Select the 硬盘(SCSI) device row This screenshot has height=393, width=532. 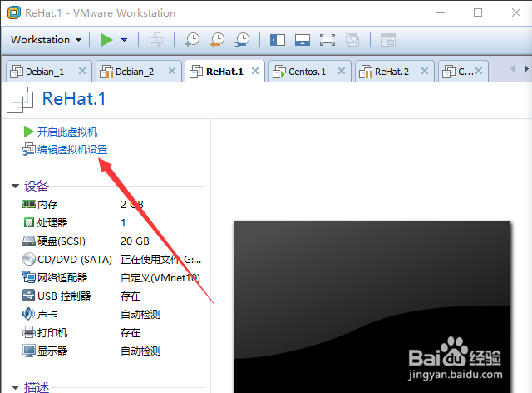(x=112, y=241)
